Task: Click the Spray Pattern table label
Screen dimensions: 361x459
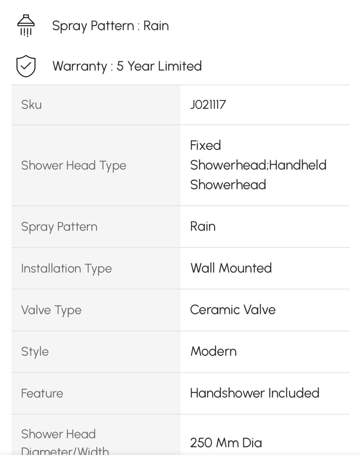Action: tap(59, 227)
